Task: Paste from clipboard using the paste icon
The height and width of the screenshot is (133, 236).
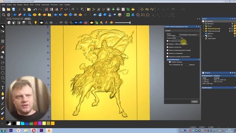Action: [x=29, y=10]
